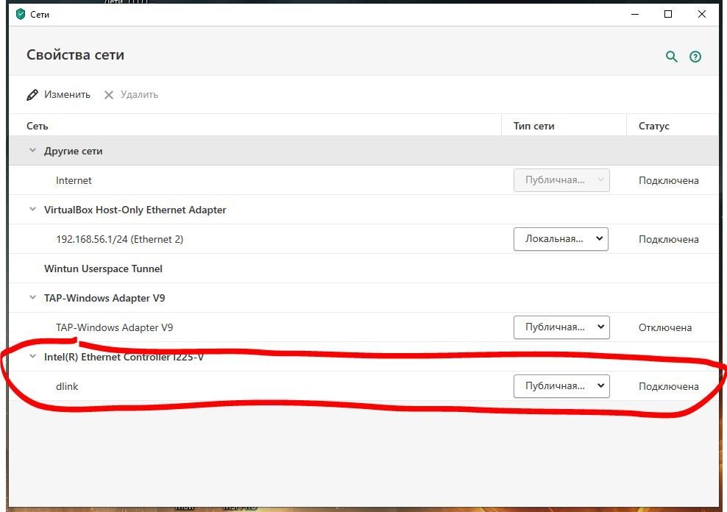This screenshot has height=512, width=727.
Task: Click the Другие сети group label
Action: click(x=74, y=151)
